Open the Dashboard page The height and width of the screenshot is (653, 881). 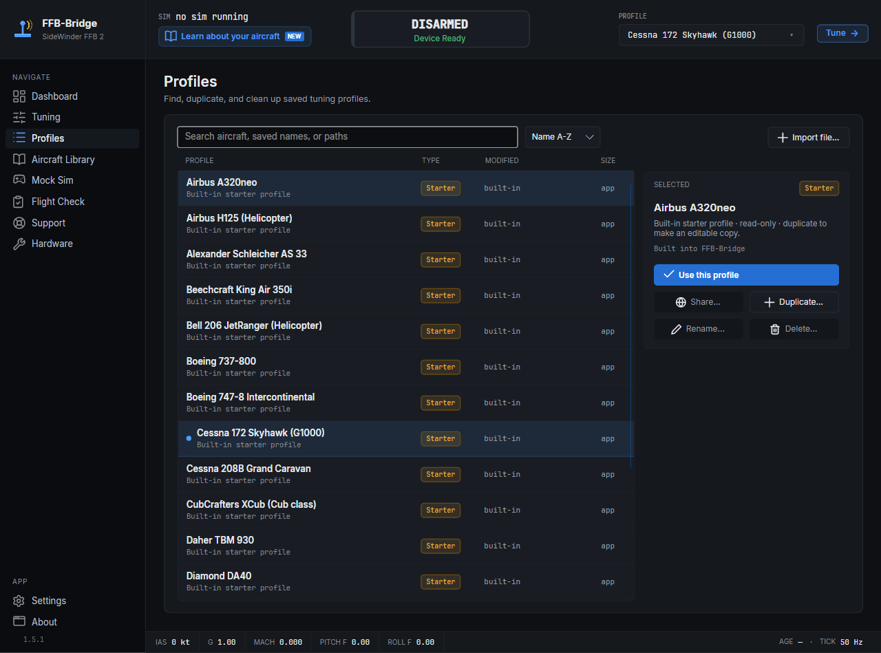click(72, 96)
